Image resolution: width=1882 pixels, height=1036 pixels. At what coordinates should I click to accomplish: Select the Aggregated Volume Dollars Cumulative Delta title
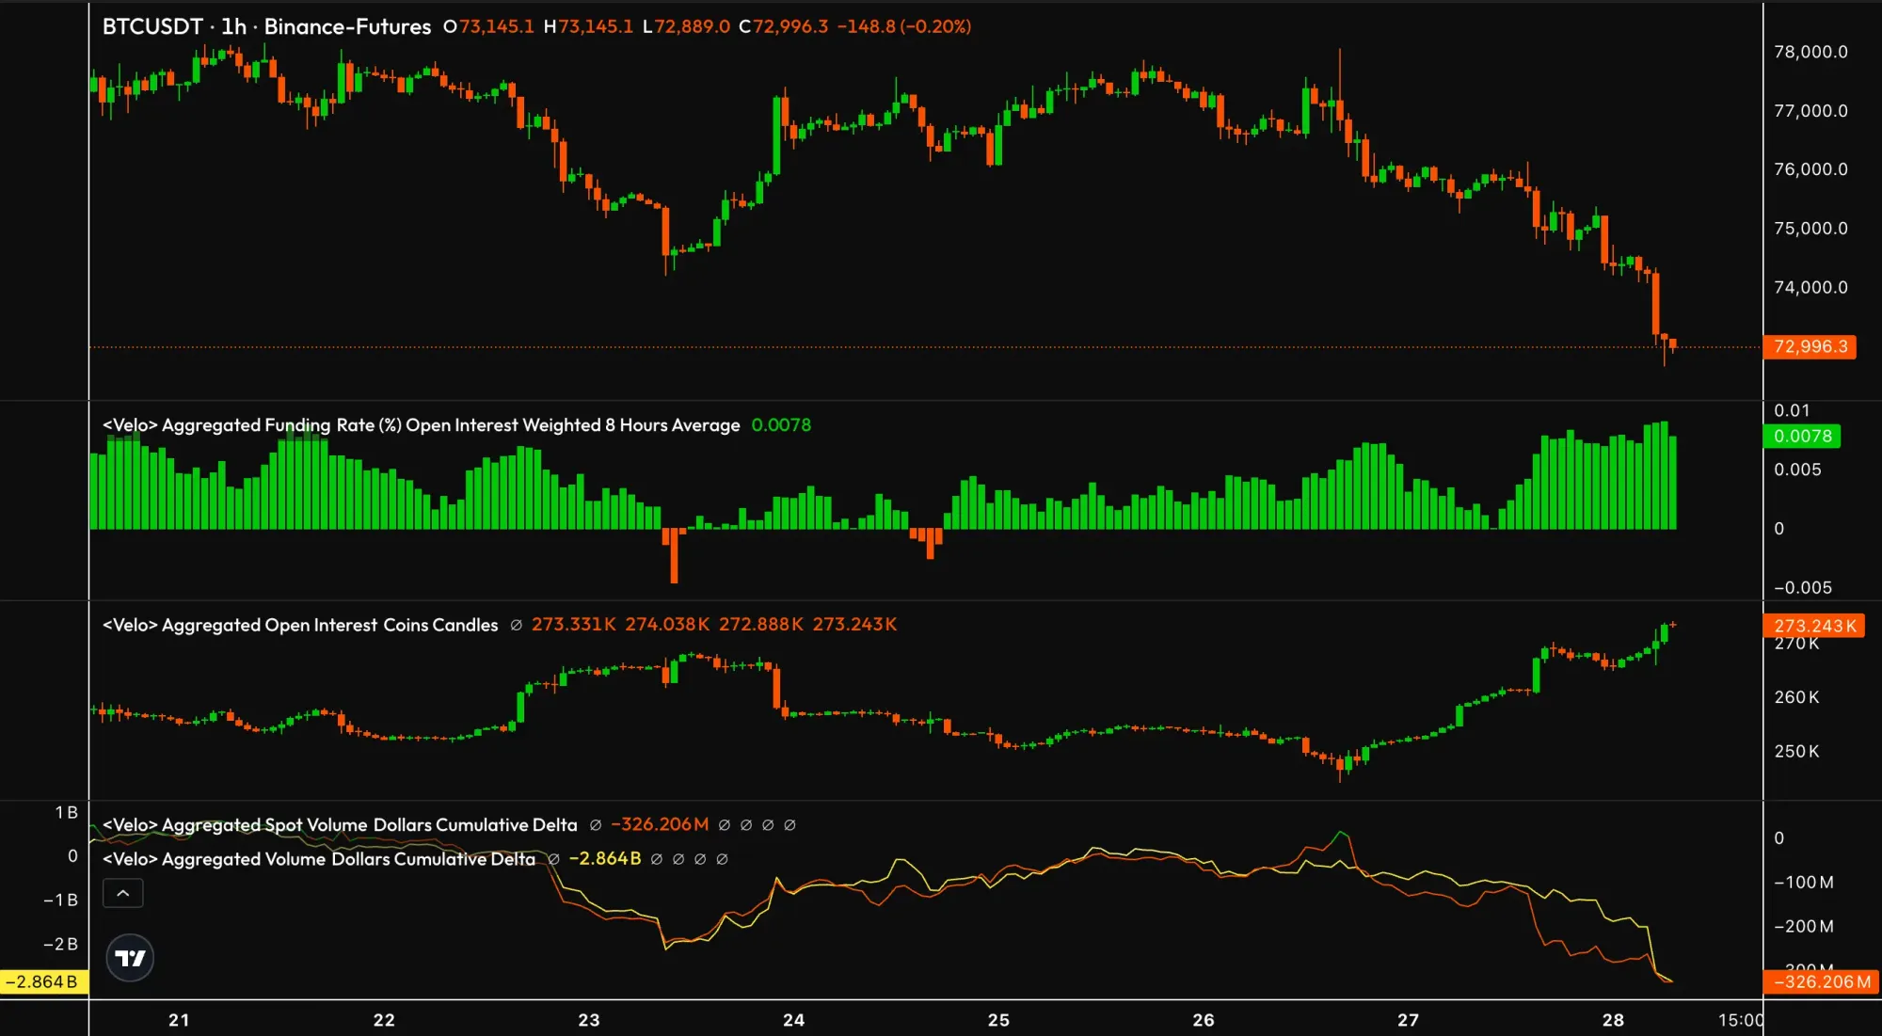(319, 859)
